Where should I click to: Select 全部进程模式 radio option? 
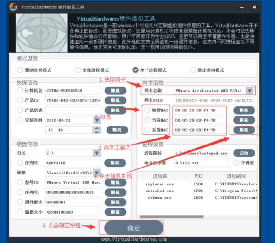[x=78, y=70]
